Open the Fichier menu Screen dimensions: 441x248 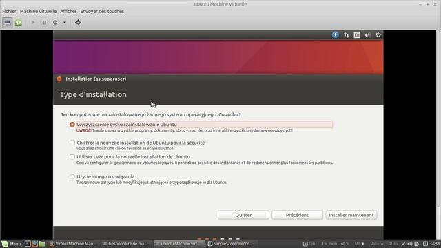click(x=9, y=11)
